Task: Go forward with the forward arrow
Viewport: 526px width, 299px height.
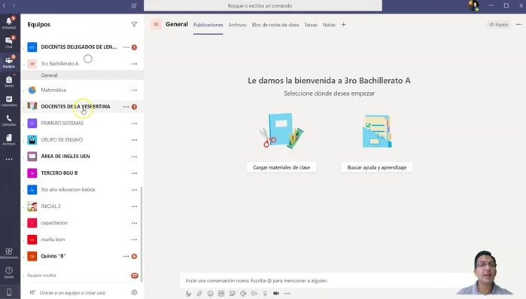Action: pyautogui.click(x=14, y=6)
